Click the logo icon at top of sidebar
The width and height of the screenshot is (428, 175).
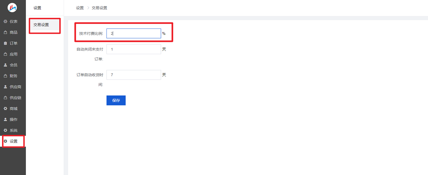pyautogui.click(x=12, y=7)
